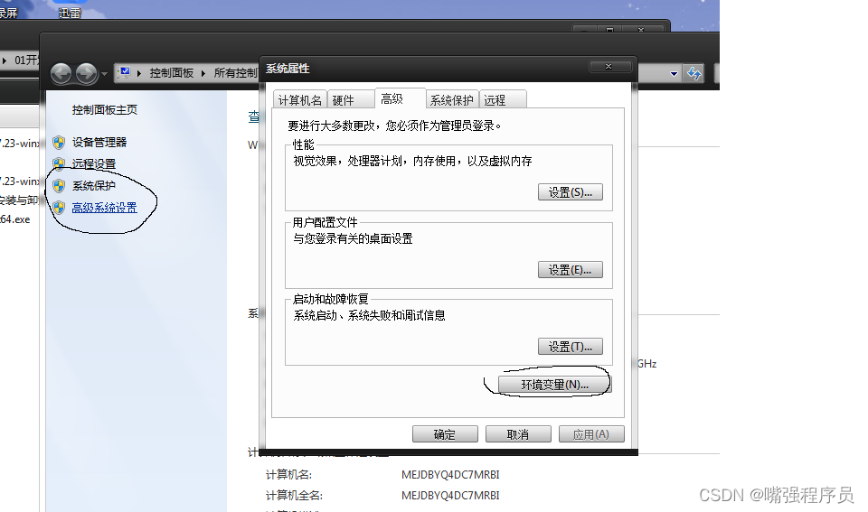Click the 计算机全名: label
This screenshot has height=512, width=868.
tap(294, 496)
